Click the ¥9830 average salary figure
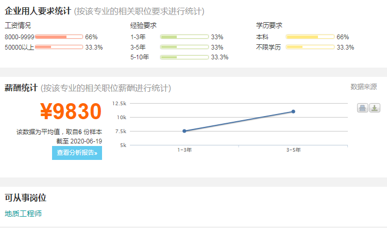This screenshot has height=228, width=387. (71, 111)
